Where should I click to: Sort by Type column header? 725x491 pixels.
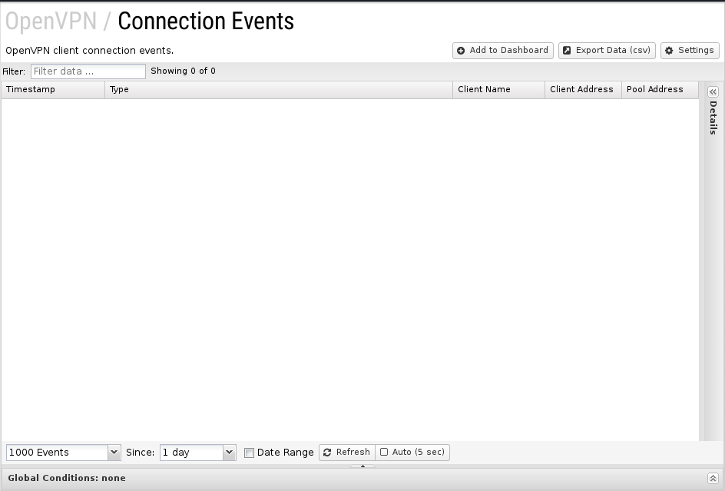(x=278, y=90)
